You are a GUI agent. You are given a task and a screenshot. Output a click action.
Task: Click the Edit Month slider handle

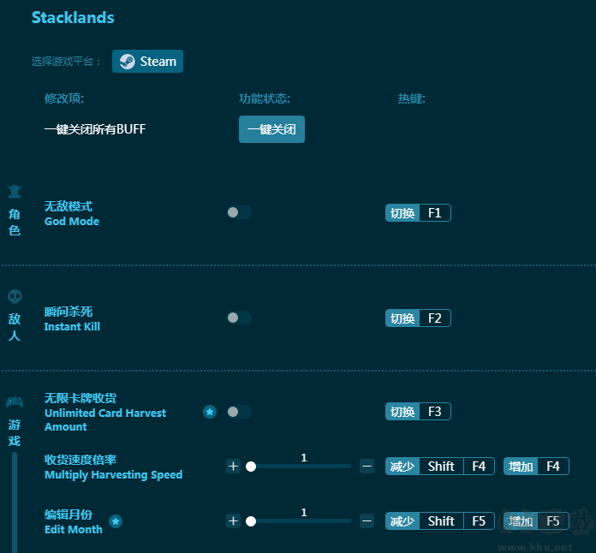[251, 520]
